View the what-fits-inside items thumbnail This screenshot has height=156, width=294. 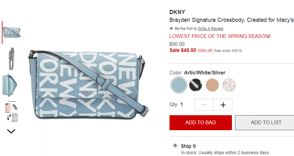11,111
